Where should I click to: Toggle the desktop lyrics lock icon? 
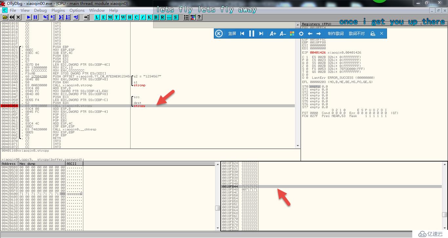[373, 33]
